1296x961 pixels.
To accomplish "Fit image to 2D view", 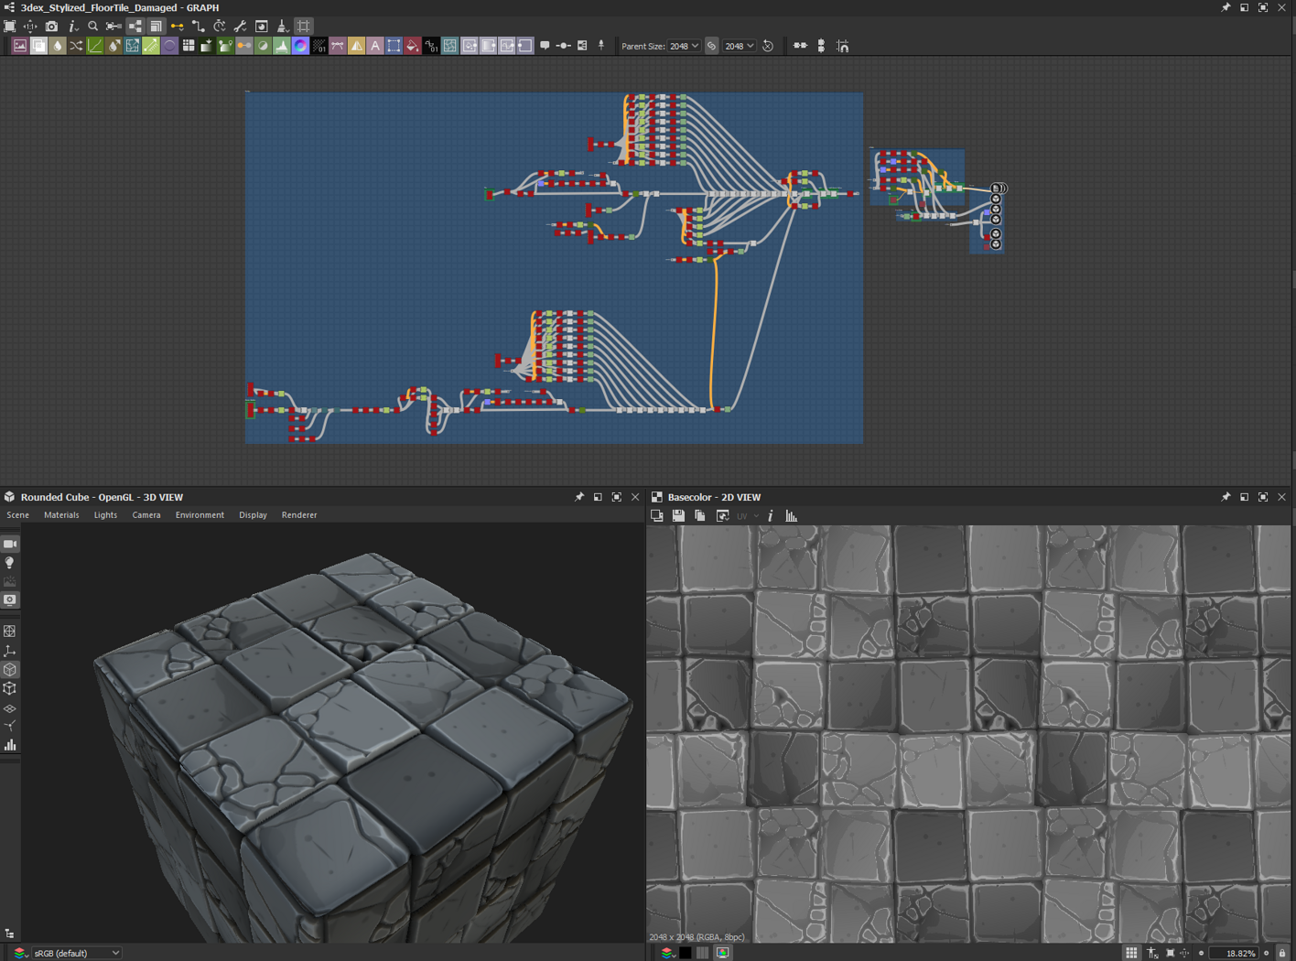I will tap(1170, 953).
